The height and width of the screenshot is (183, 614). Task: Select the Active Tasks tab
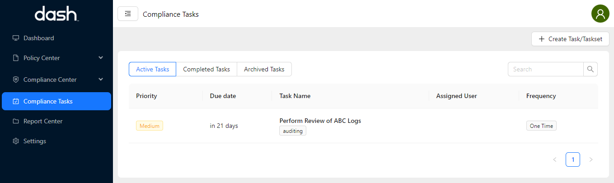153,69
